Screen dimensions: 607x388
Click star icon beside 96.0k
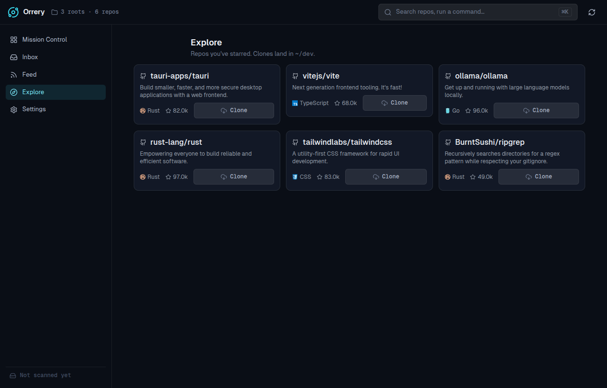click(x=468, y=111)
